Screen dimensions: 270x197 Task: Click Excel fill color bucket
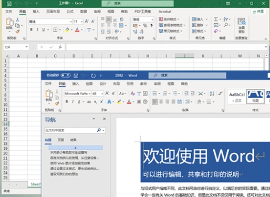(67, 30)
